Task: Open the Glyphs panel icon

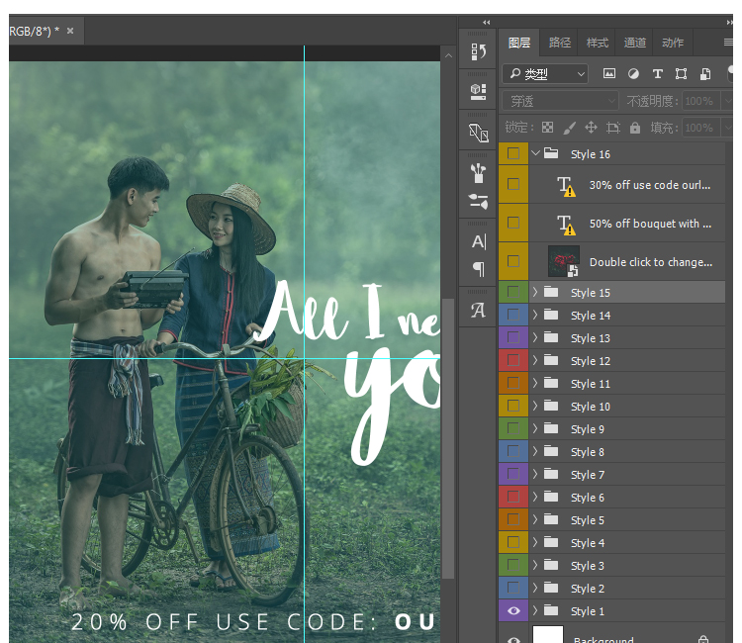Action: [x=479, y=310]
